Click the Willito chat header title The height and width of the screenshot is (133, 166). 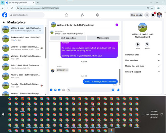pyautogui.click(x=76, y=25)
